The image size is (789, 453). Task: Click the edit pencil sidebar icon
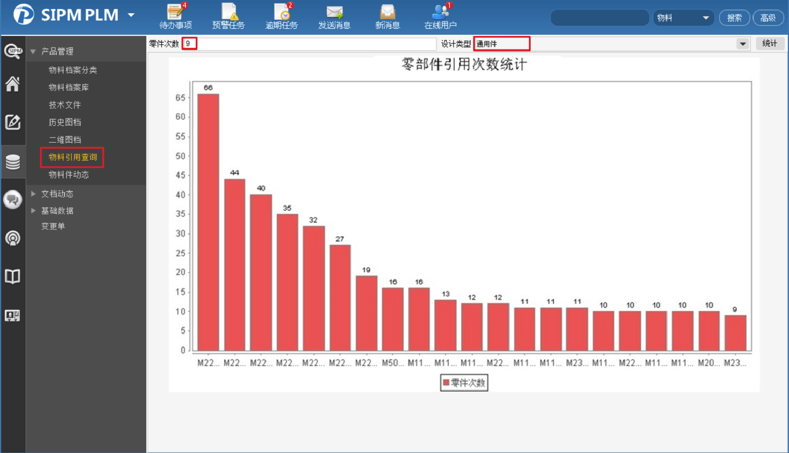(x=12, y=122)
